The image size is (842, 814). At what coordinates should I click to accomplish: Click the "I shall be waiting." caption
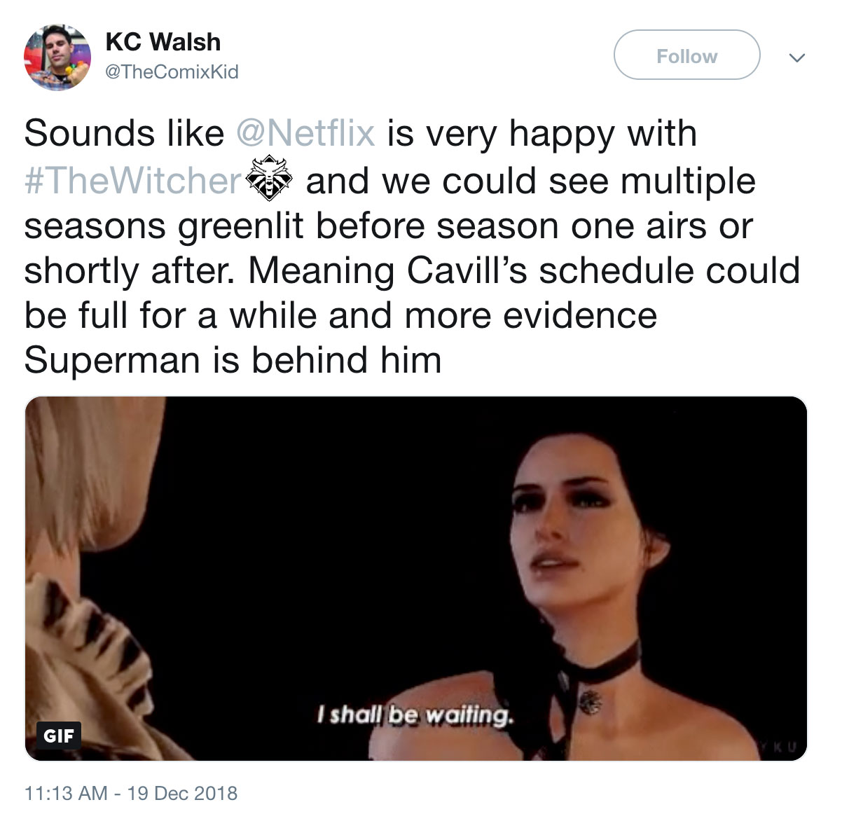pyautogui.click(x=415, y=715)
